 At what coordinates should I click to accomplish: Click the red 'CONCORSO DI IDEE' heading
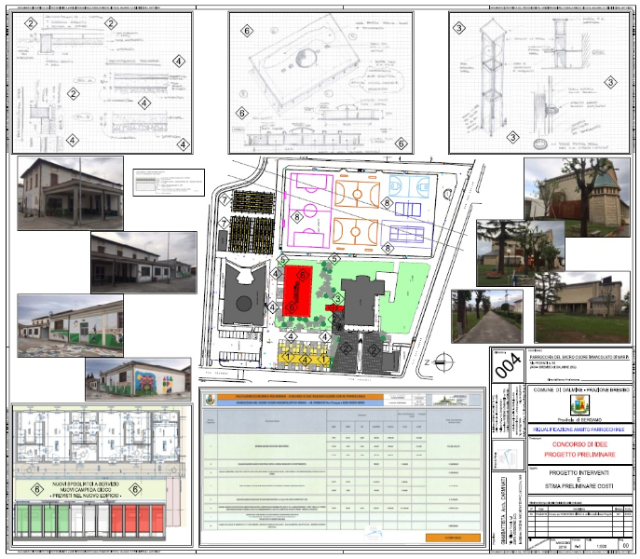(579, 444)
